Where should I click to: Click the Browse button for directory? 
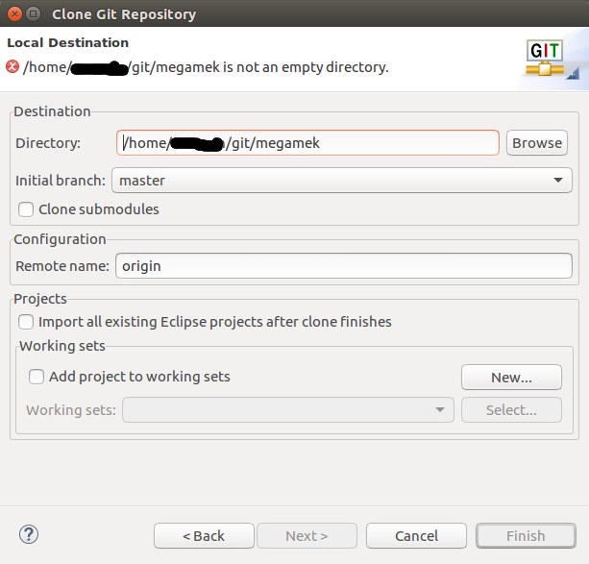(x=537, y=143)
